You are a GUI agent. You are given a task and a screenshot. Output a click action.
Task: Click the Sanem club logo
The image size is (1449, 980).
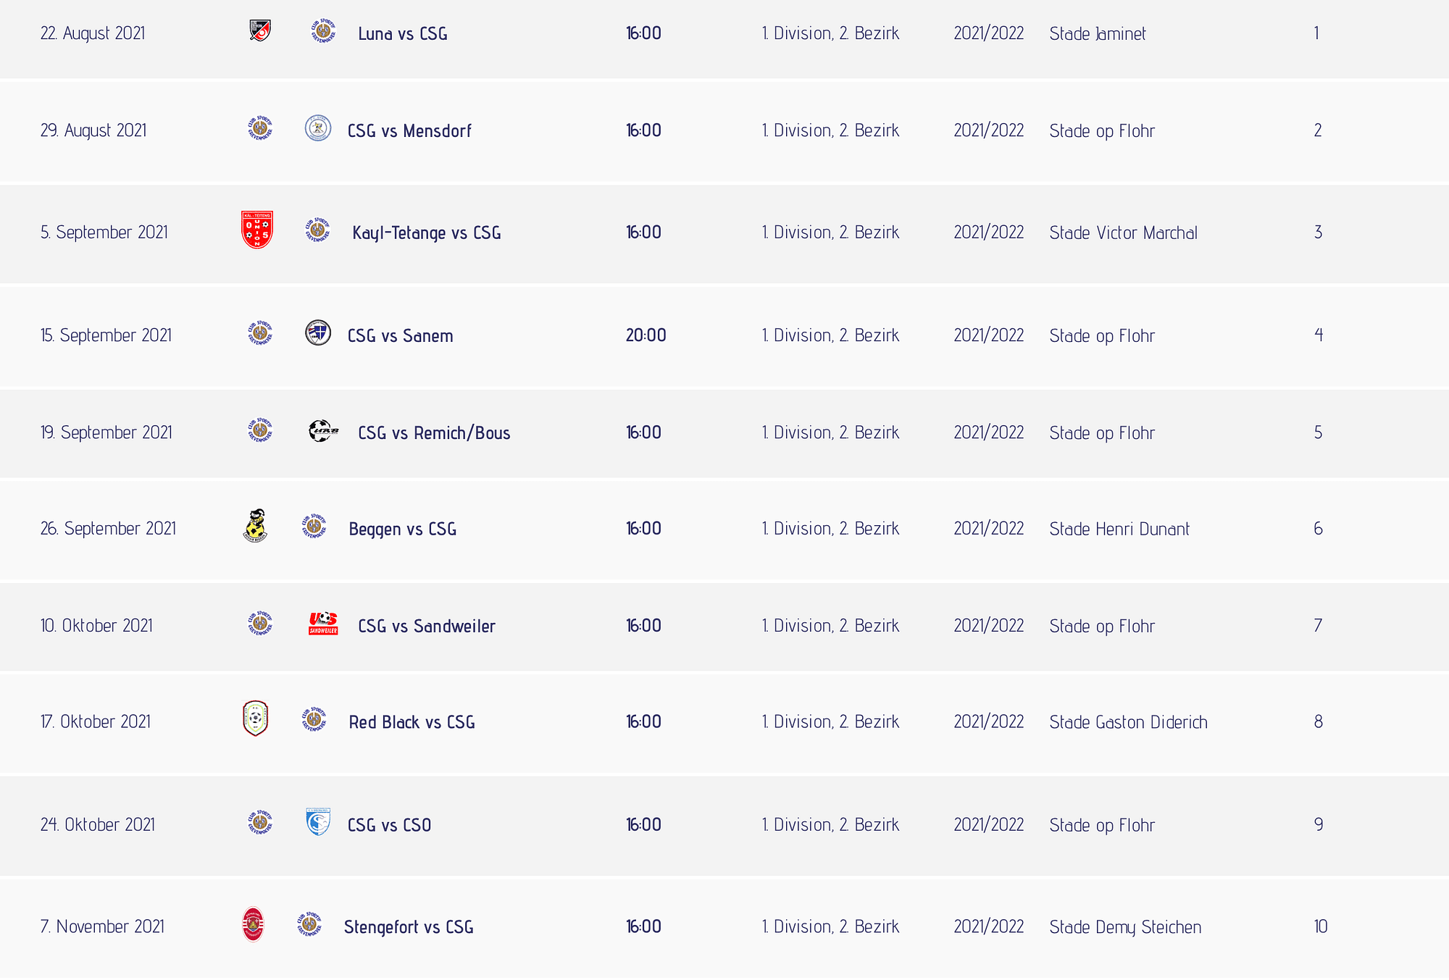[318, 332]
